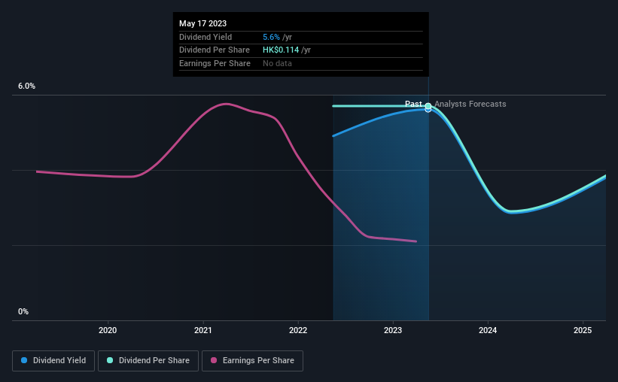Click the HK$0.114 Dividend Per Share value
The width and height of the screenshot is (618, 382).
click(281, 50)
